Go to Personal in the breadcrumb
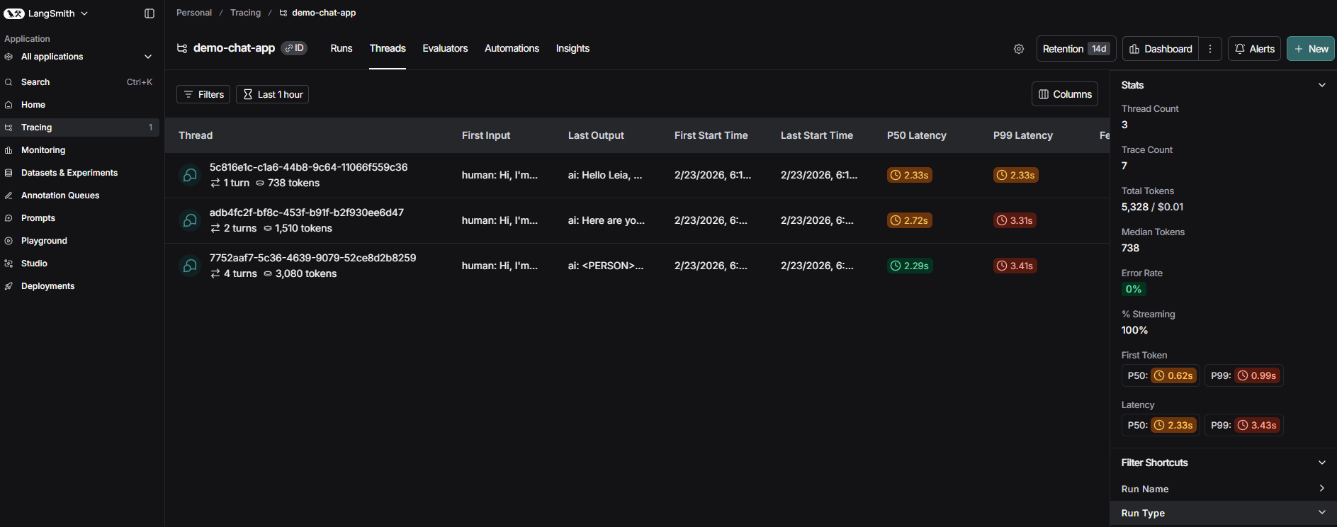The image size is (1337, 527). 194,13
